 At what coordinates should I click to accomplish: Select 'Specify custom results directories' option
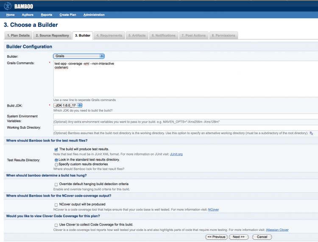(x=56, y=164)
